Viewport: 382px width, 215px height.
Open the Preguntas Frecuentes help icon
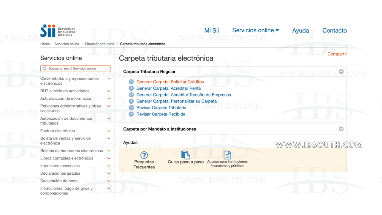[144, 155]
